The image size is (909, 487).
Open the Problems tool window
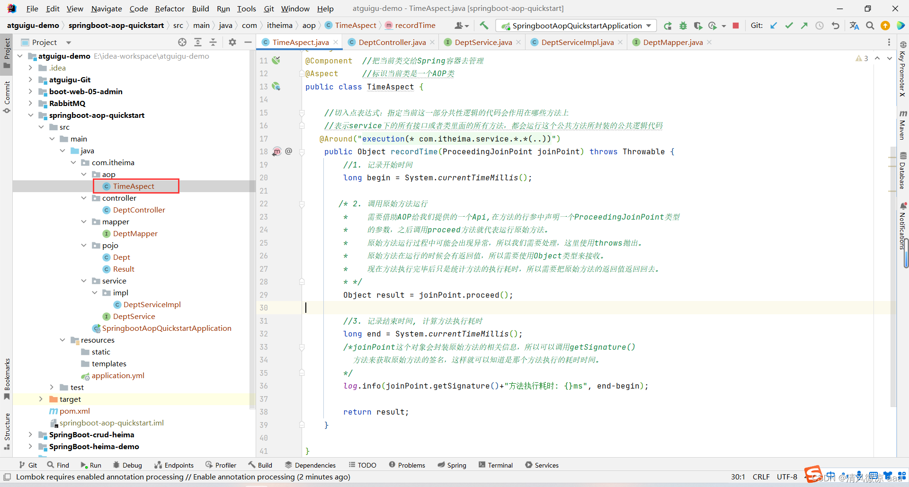pyautogui.click(x=407, y=465)
